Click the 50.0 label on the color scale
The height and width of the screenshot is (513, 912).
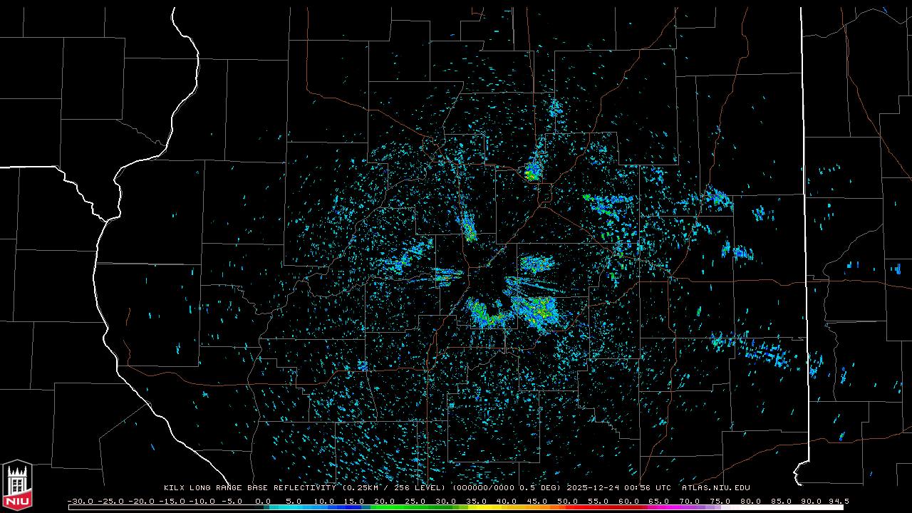click(569, 501)
